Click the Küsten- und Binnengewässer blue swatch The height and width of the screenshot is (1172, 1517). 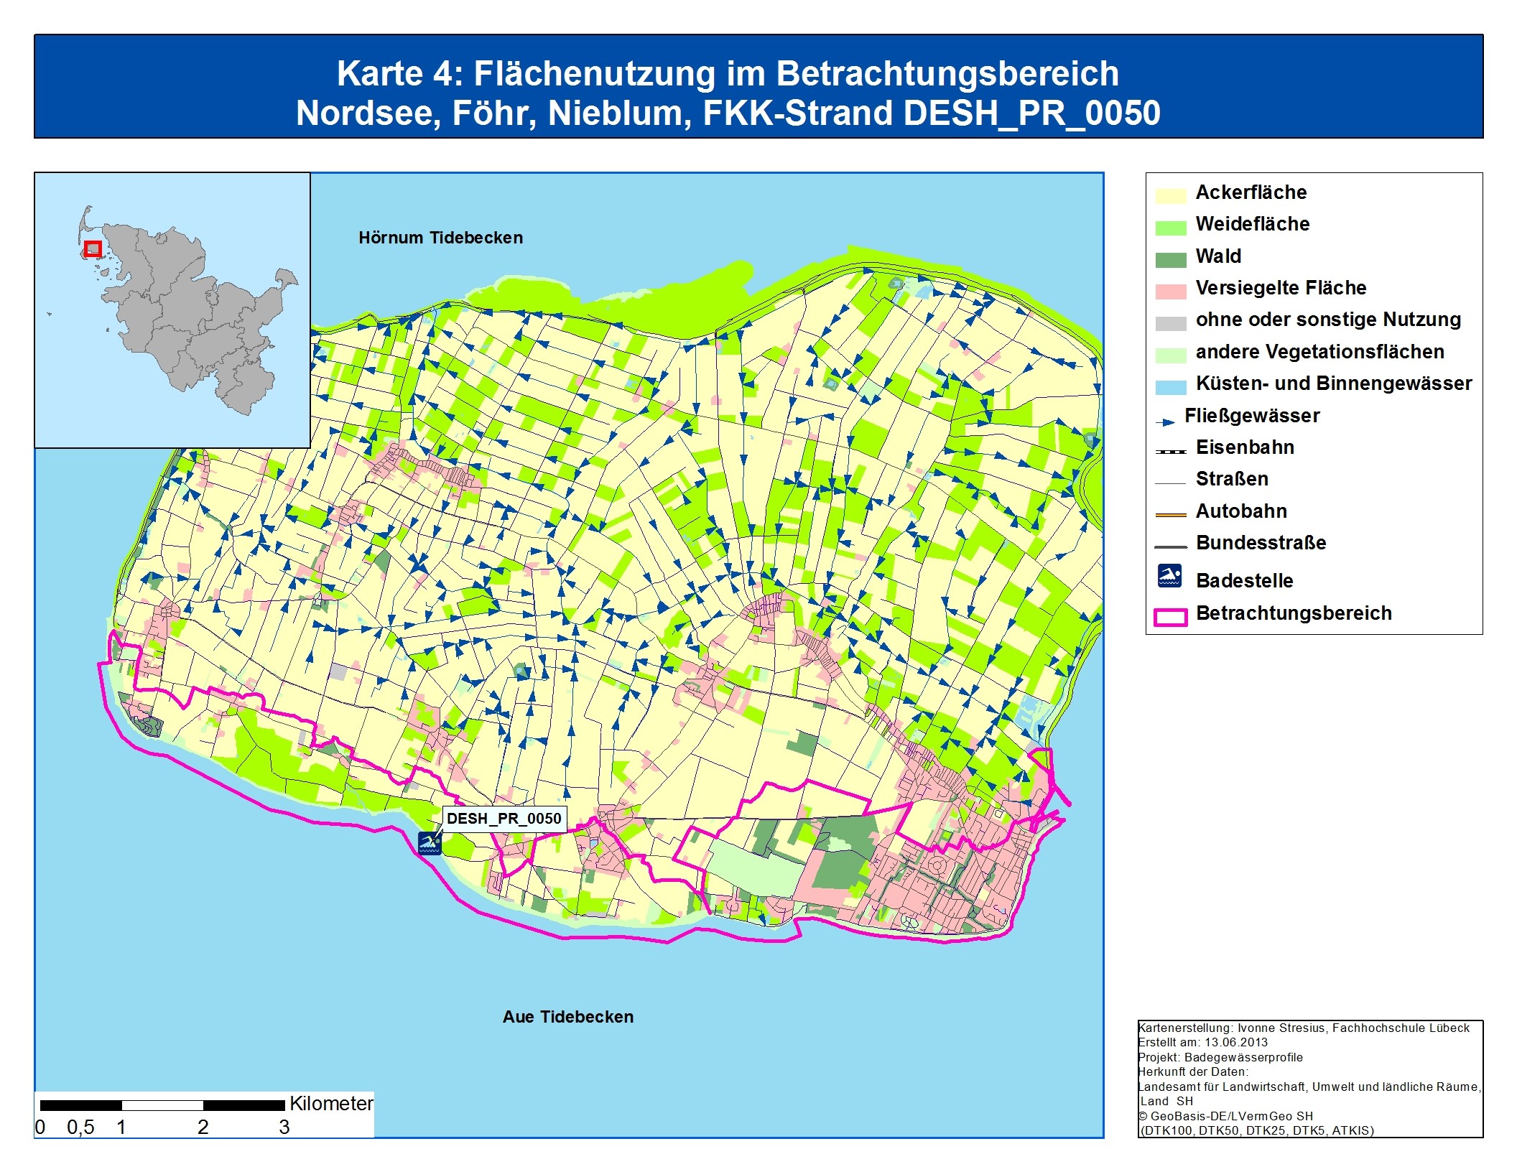coord(1171,387)
